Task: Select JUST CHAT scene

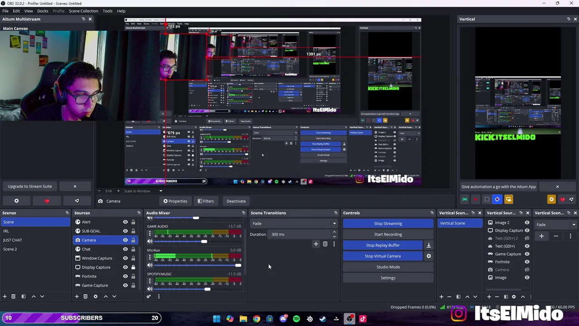Action: (35, 240)
